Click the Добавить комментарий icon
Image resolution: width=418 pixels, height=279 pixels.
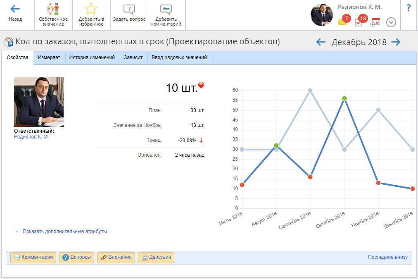point(166,10)
